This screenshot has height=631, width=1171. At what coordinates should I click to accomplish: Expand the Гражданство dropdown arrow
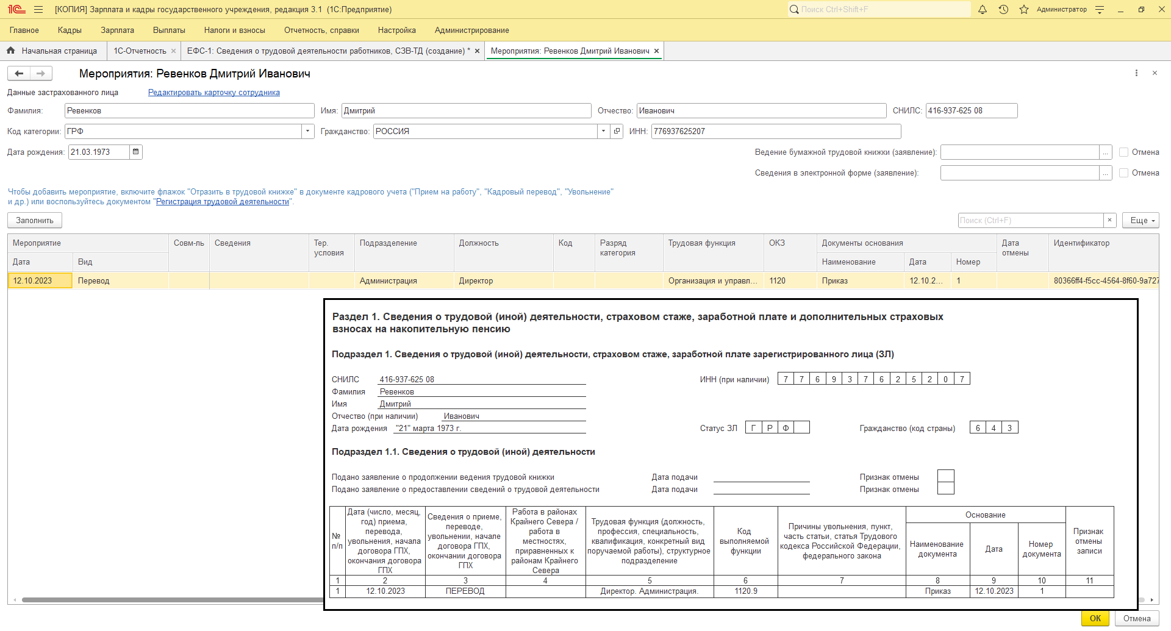603,131
